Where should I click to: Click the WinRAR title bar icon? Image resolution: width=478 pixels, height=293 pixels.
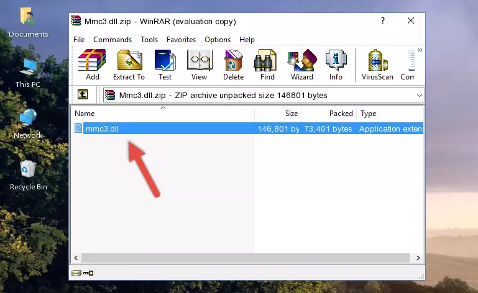pyautogui.click(x=76, y=20)
